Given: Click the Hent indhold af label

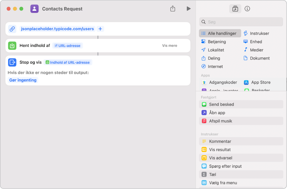Looking at the screenshot, I should point(35,45).
